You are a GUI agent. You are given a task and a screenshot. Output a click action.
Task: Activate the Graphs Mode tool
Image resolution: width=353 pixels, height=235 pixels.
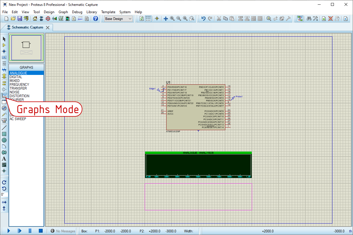point(4,95)
